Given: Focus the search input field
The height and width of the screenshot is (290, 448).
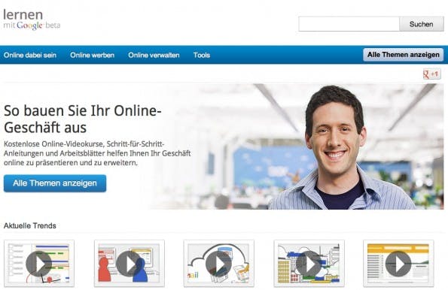Looking at the screenshot, I should (349, 24).
